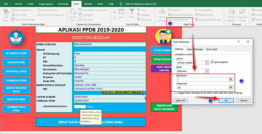The width and height of the screenshot is (262, 134).
Task: Switch to the Insert ribbon tab
Action: point(30,4)
